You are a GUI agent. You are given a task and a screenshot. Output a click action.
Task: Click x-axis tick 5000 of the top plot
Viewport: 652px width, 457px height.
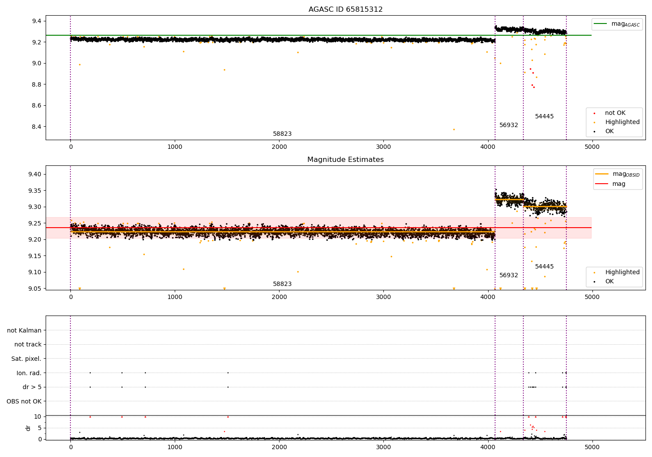592,147
